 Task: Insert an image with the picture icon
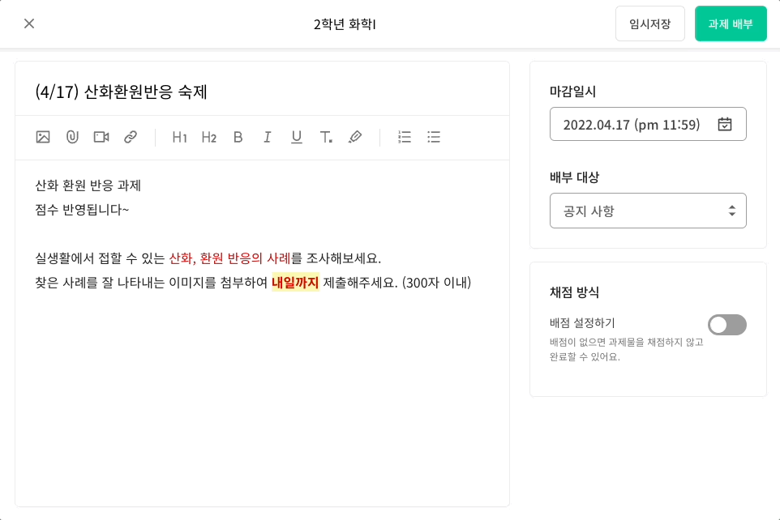coord(43,137)
